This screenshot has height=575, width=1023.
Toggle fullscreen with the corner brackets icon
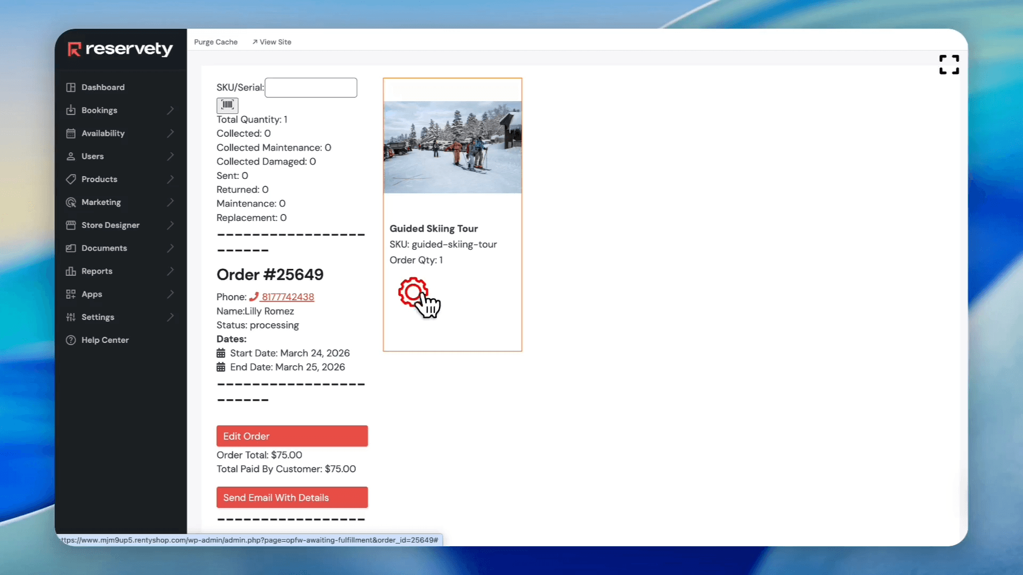click(949, 64)
